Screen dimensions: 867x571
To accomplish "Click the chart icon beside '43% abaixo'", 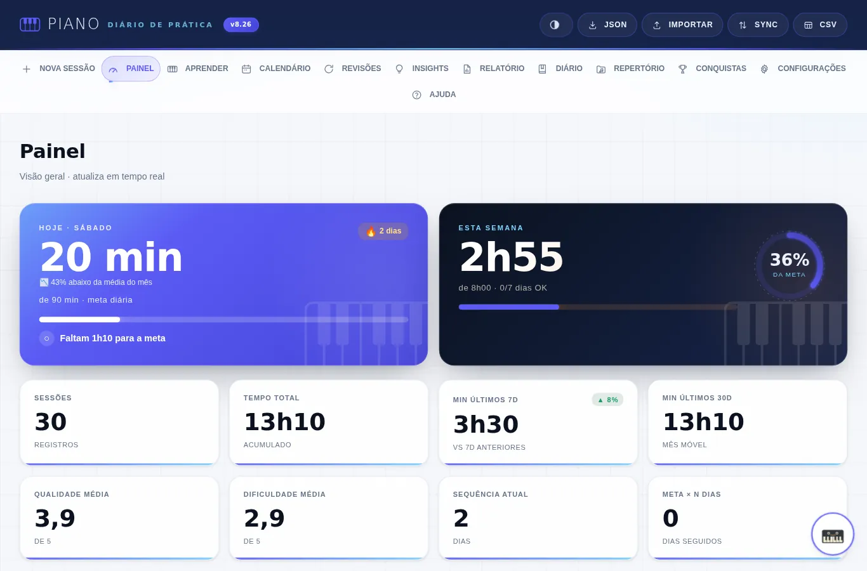I will 44,282.
